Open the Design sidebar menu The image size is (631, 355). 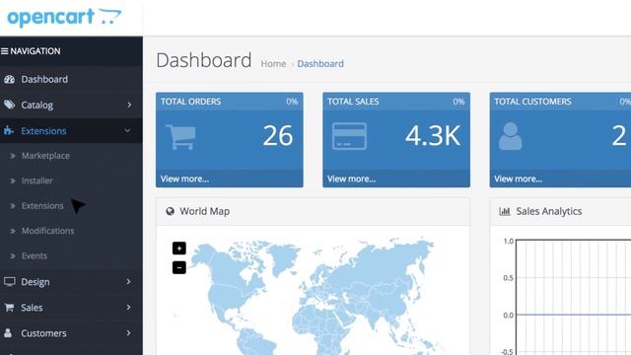coord(71,281)
